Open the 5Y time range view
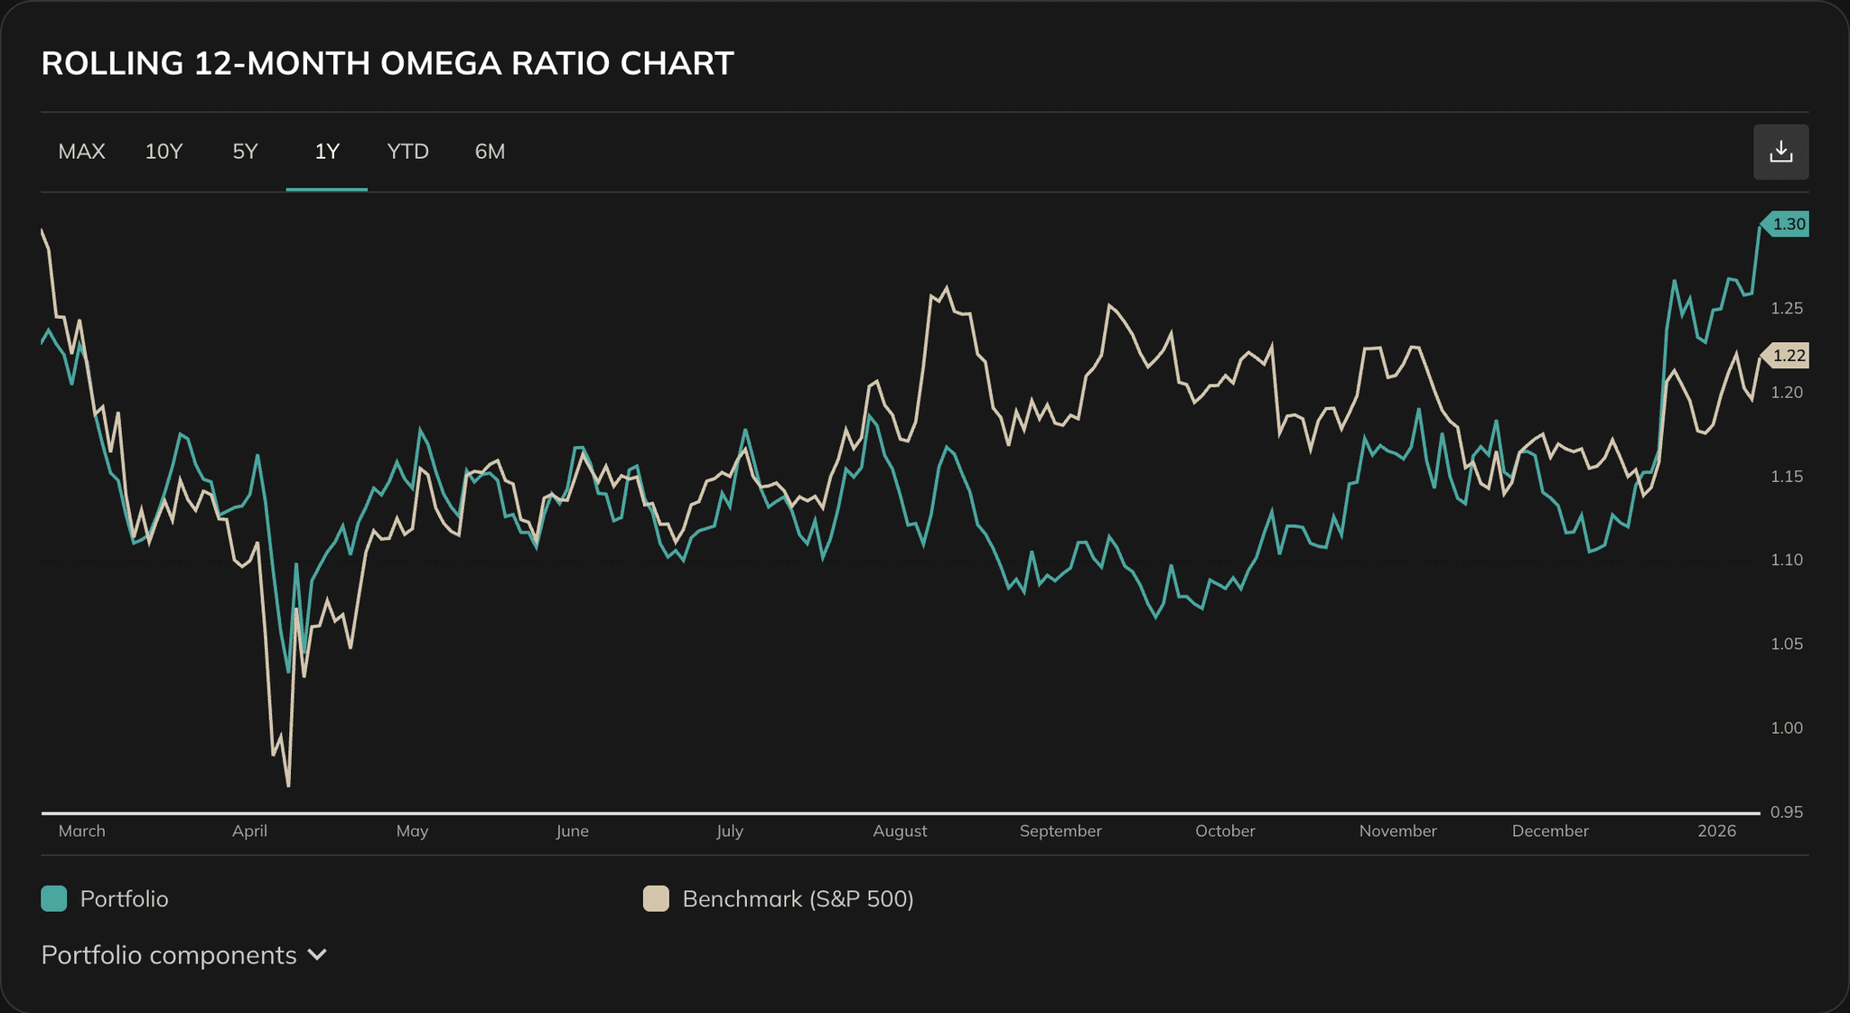The width and height of the screenshot is (1850, 1013). [245, 152]
